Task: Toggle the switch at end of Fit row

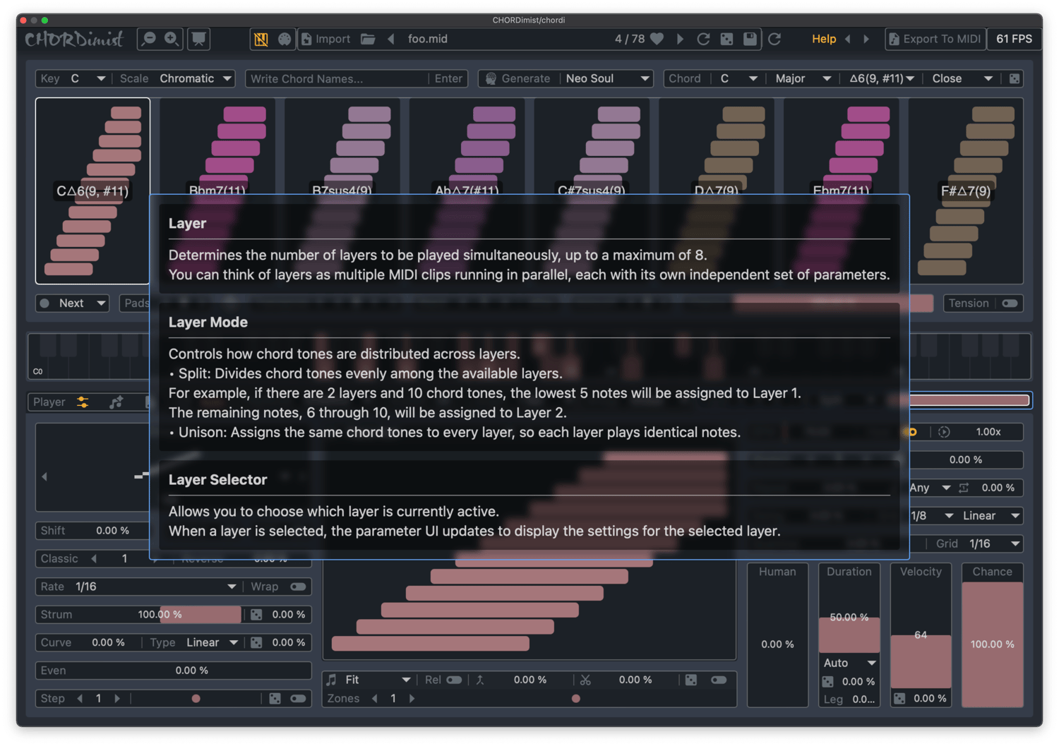Action: [x=719, y=680]
